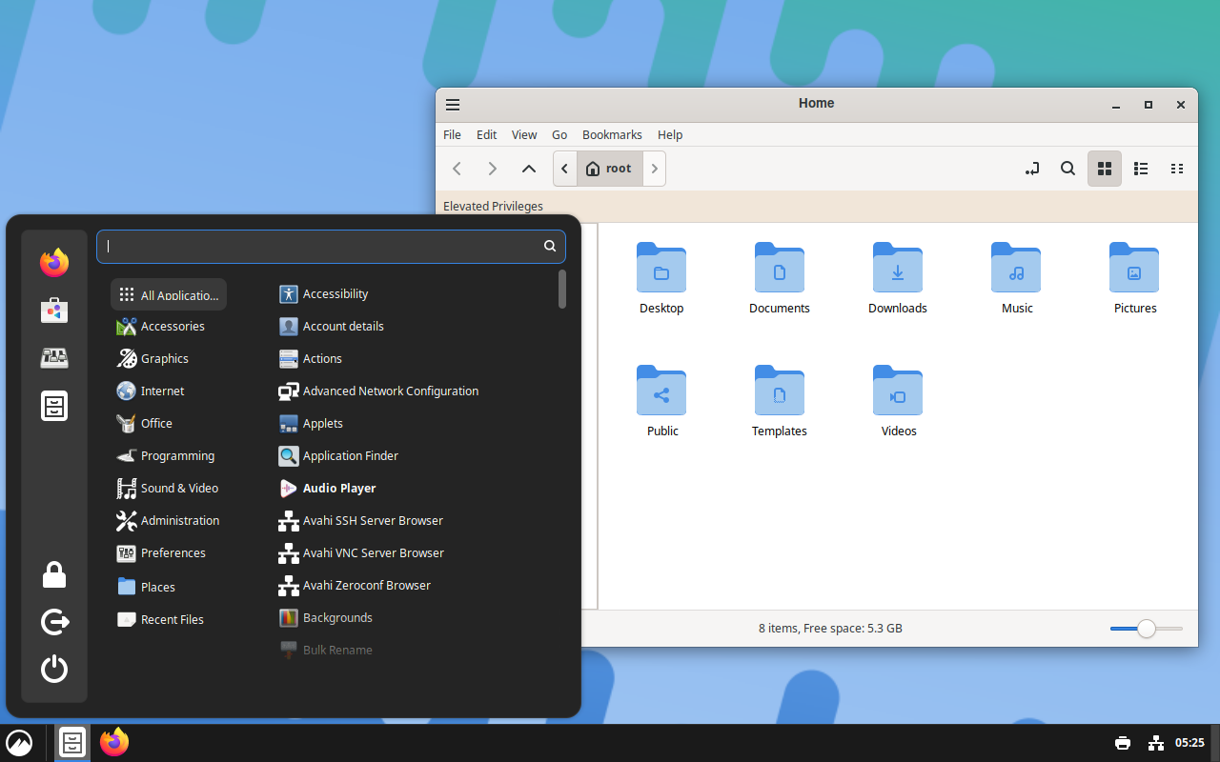Select the Programming category

169,456
